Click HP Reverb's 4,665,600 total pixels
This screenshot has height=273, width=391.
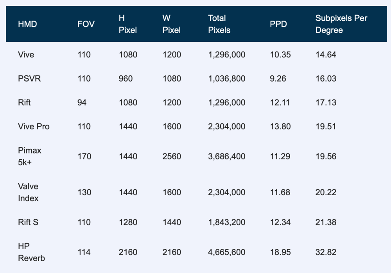click(227, 252)
